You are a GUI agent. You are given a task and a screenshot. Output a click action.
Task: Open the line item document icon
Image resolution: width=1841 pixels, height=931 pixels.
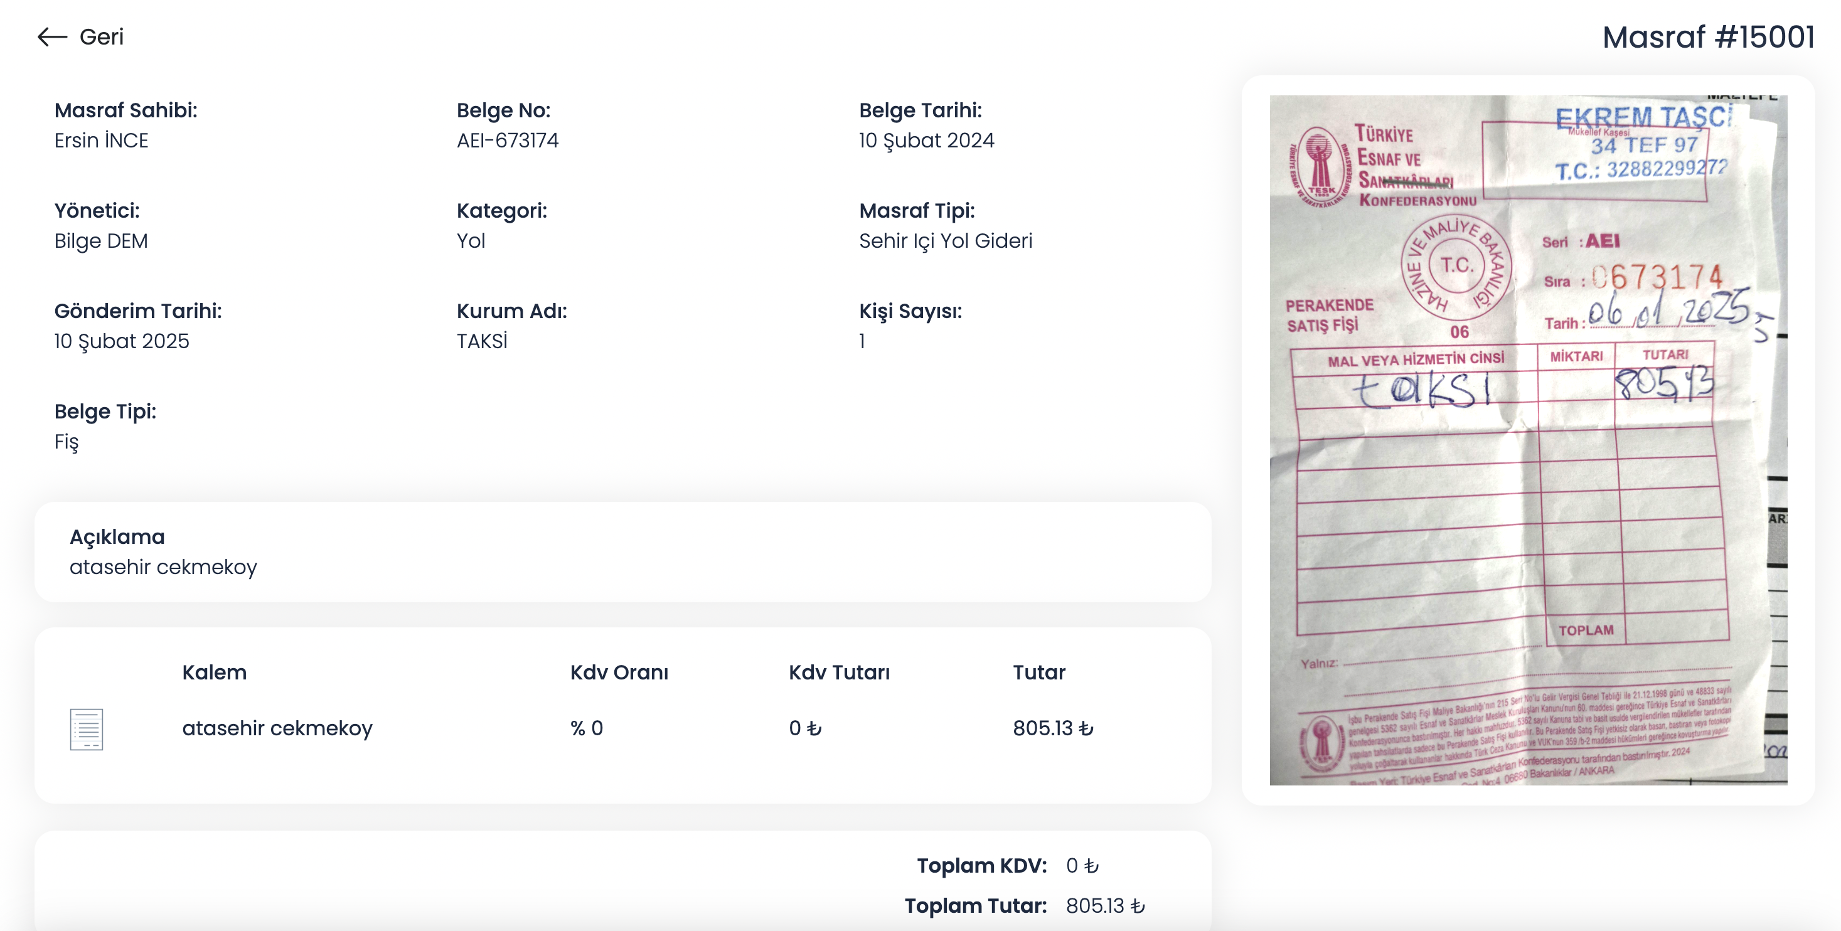pos(87,729)
